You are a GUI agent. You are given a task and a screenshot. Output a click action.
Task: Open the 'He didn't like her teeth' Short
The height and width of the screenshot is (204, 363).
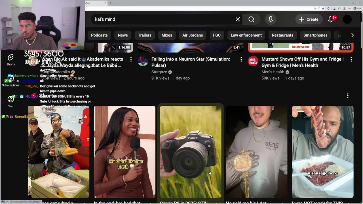coord(124,152)
